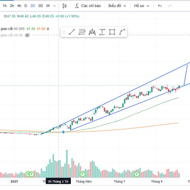
Task: Select the active 2D timeframe
Action: (33, 6)
